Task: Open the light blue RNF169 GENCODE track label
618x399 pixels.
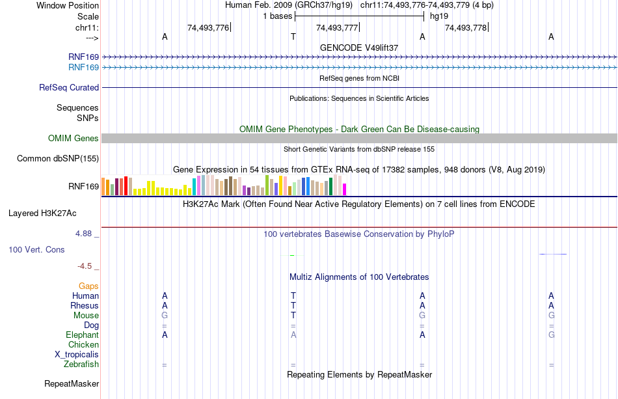Action: pos(83,68)
